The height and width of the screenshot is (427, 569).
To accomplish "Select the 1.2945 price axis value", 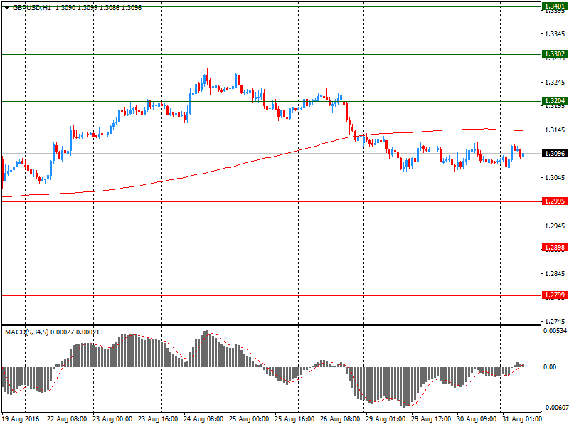I will pos(555,226).
